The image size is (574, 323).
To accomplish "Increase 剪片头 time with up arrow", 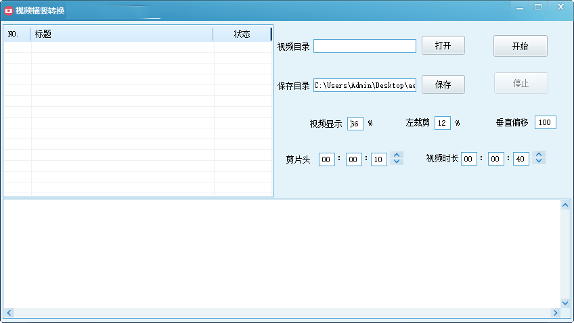I will pos(397,155).
